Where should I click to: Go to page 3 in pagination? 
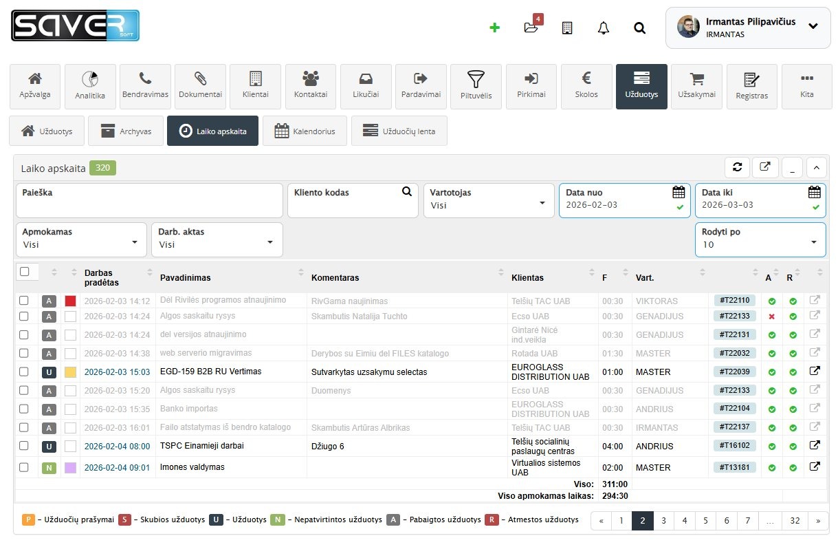[x=663, y=521]
